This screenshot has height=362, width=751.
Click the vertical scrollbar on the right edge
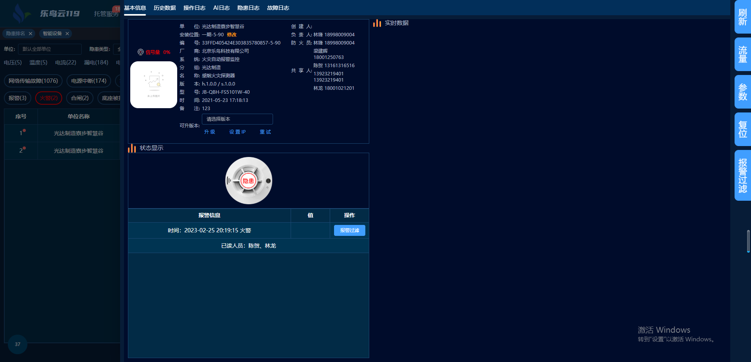tap(748, 241)
